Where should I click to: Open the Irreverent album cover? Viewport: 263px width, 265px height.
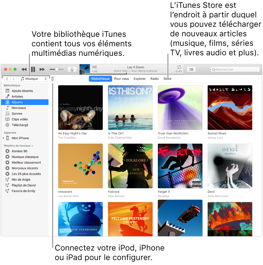click(x=81, y=166)
